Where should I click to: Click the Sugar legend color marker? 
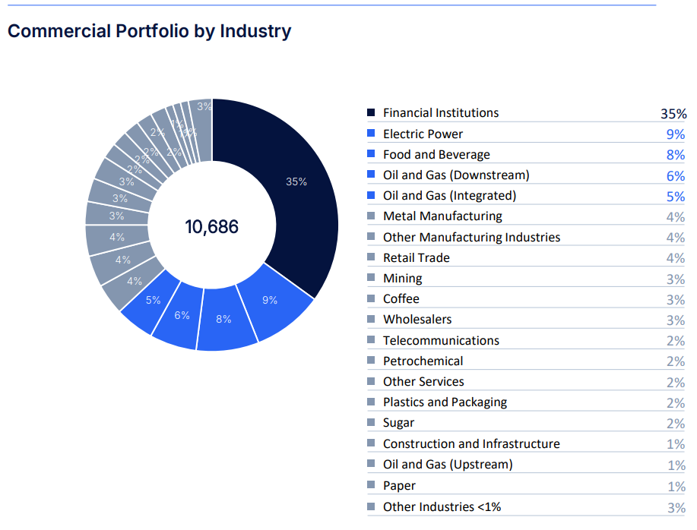point(371,423)
